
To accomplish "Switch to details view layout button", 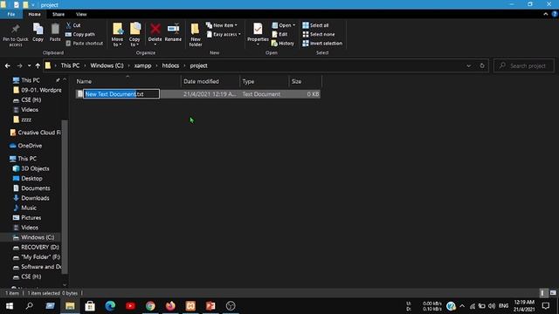I will point(543,293).
